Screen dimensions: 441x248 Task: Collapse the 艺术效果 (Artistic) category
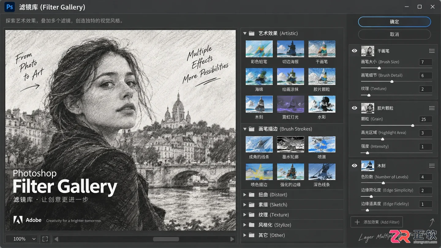(x=245, y=33)
